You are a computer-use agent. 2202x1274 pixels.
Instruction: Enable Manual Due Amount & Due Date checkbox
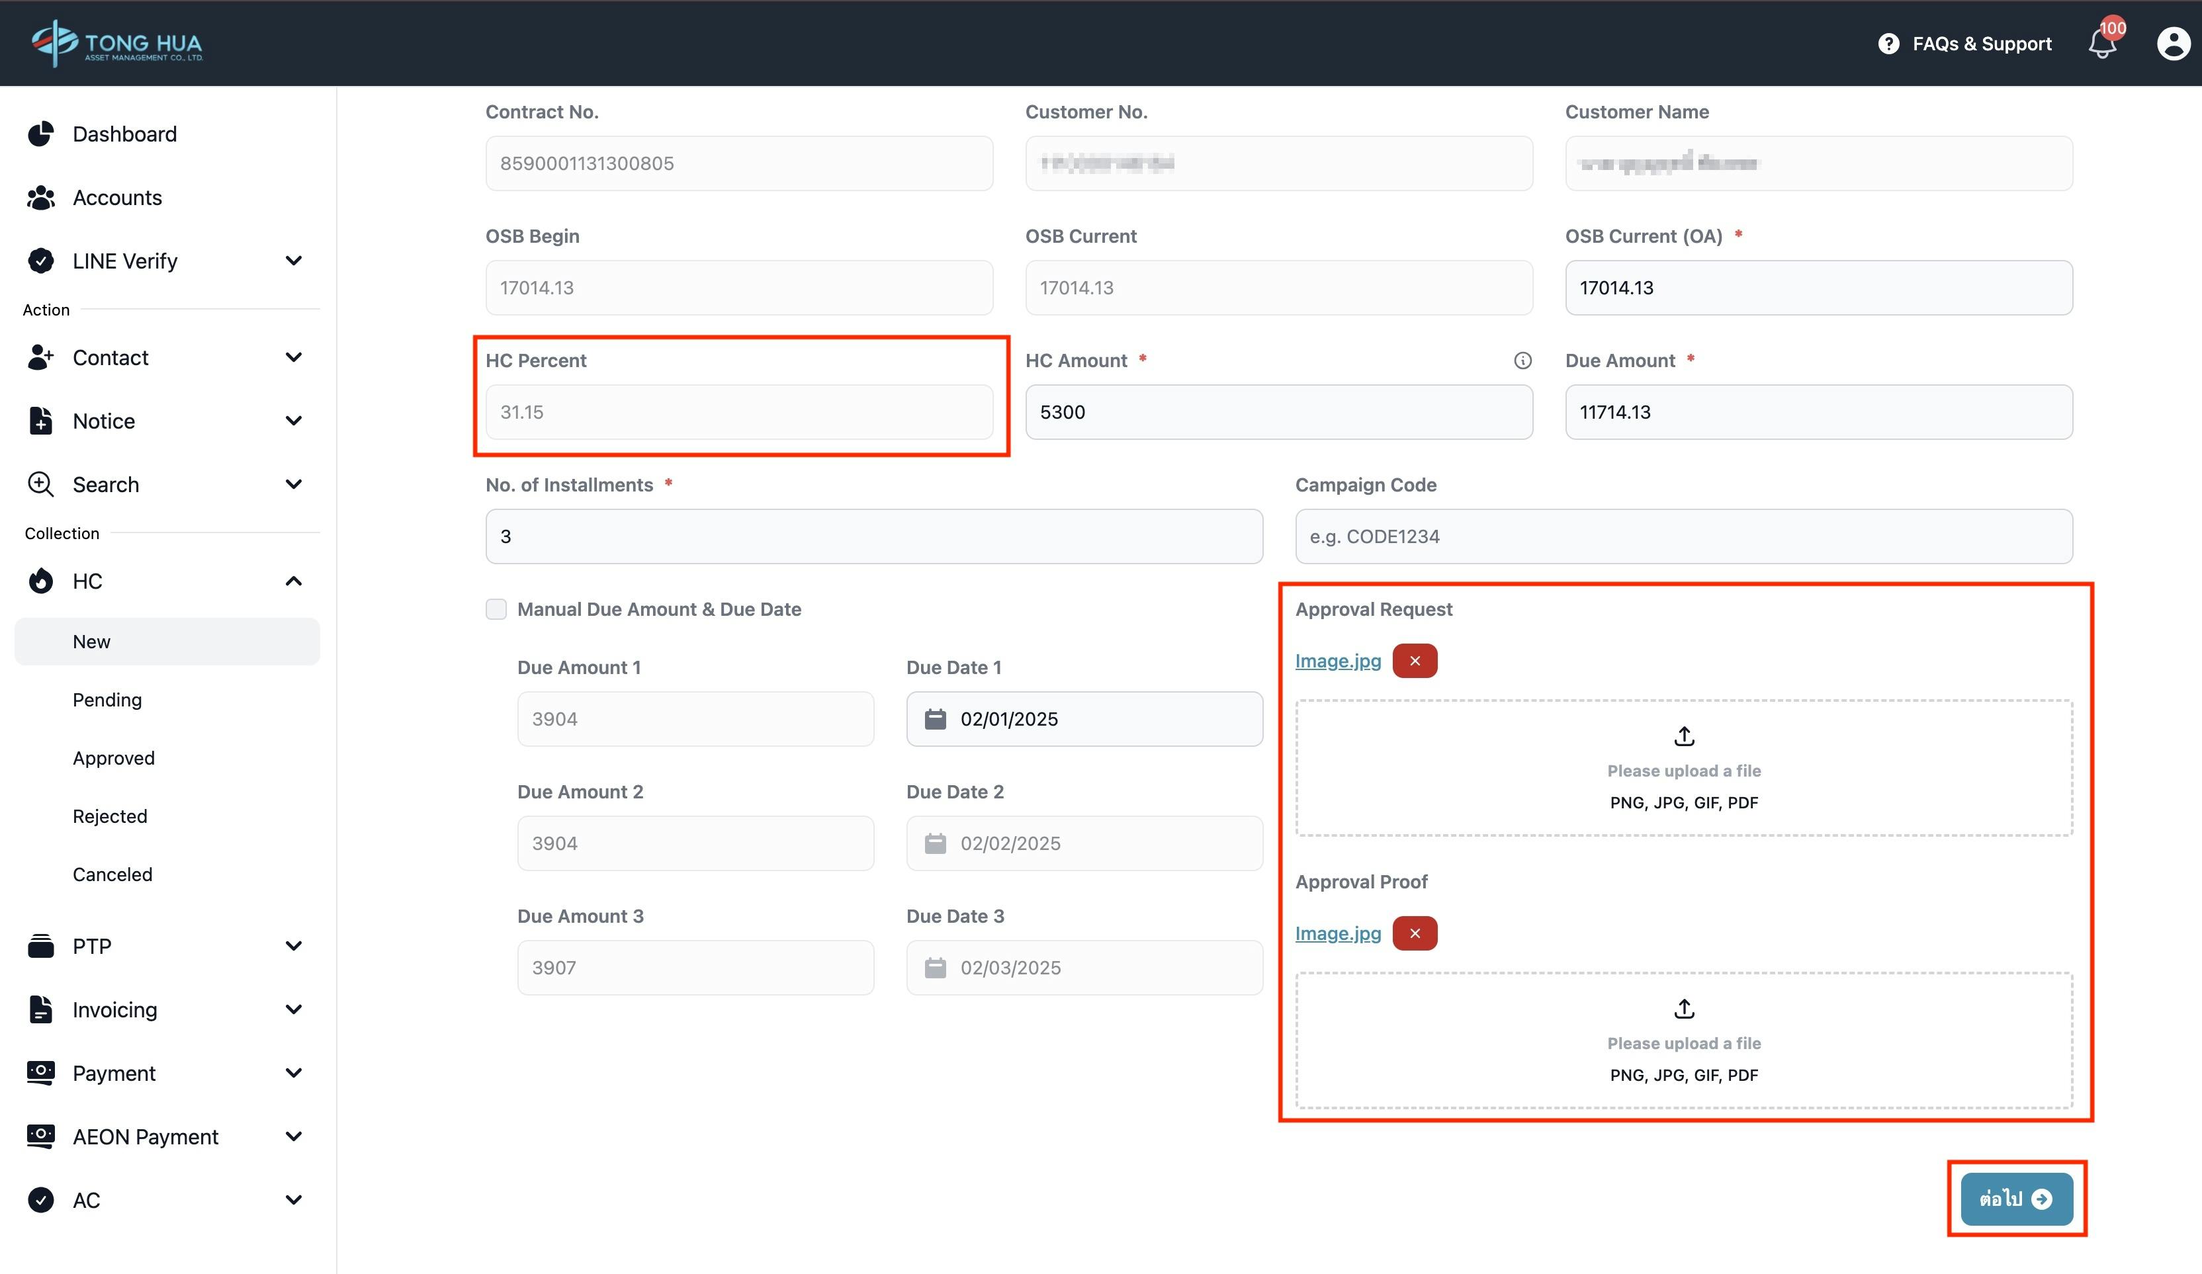[496, 609]
